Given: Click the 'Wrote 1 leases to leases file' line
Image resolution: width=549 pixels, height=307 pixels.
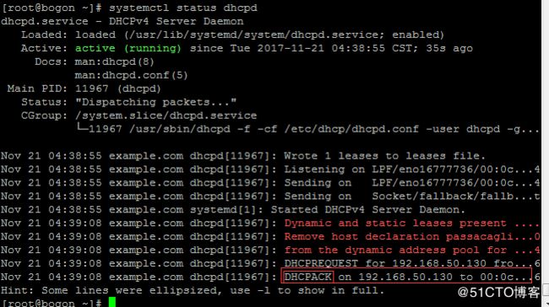Looking at the screenshot, I should (x=385, y=156).
